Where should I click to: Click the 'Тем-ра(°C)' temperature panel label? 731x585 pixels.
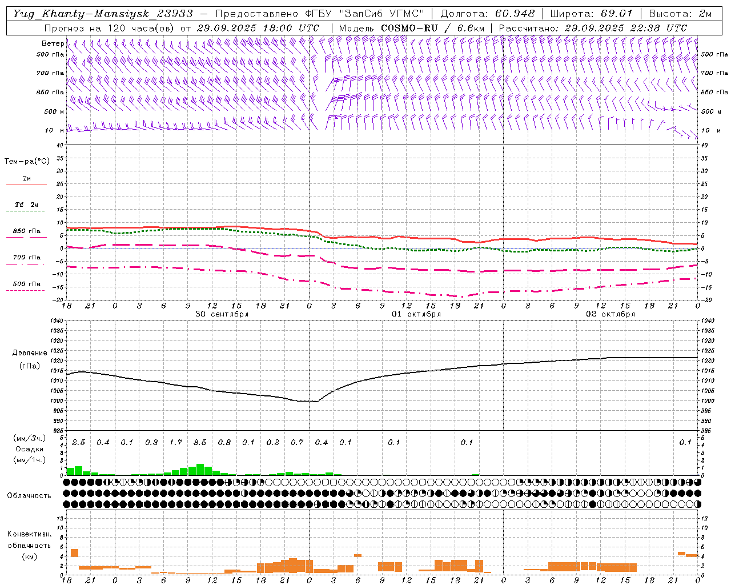27,162
